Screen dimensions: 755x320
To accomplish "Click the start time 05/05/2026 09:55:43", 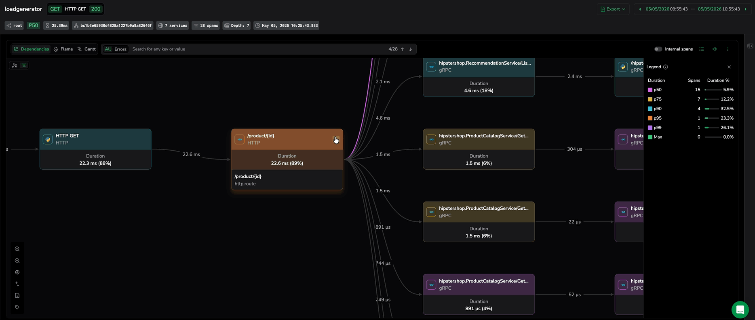I will pos(666,9).
